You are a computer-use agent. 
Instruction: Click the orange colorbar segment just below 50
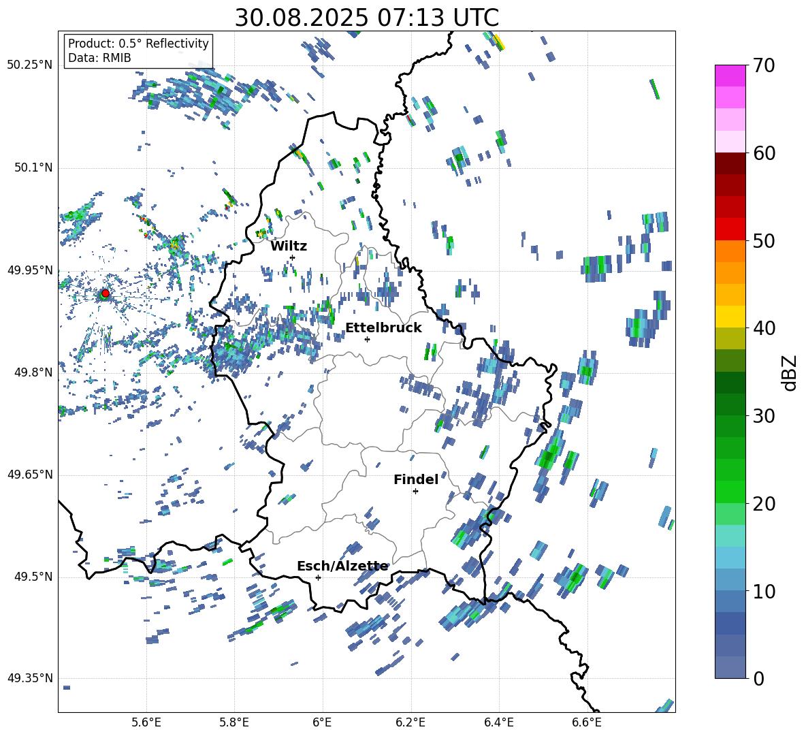730,251
